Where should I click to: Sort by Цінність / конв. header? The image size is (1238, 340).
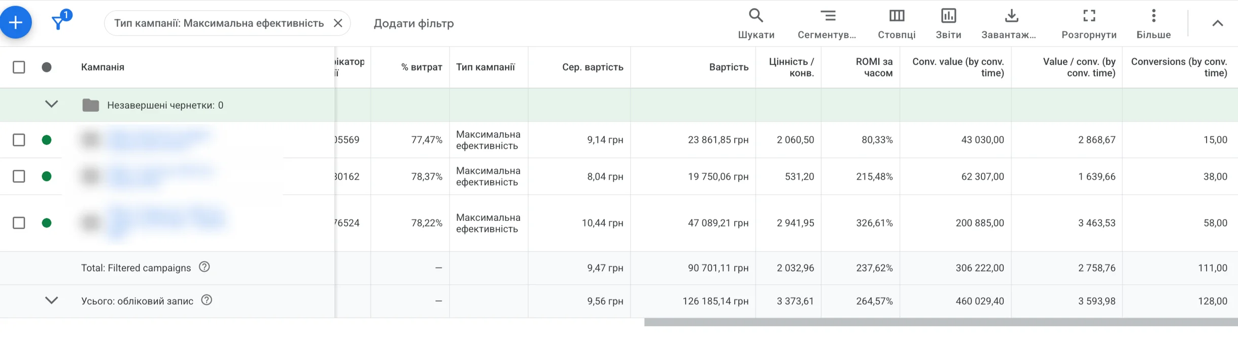click(791, 67)
